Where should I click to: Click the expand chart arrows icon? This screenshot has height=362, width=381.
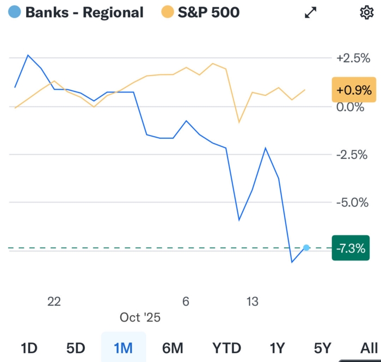pos(311,13)
